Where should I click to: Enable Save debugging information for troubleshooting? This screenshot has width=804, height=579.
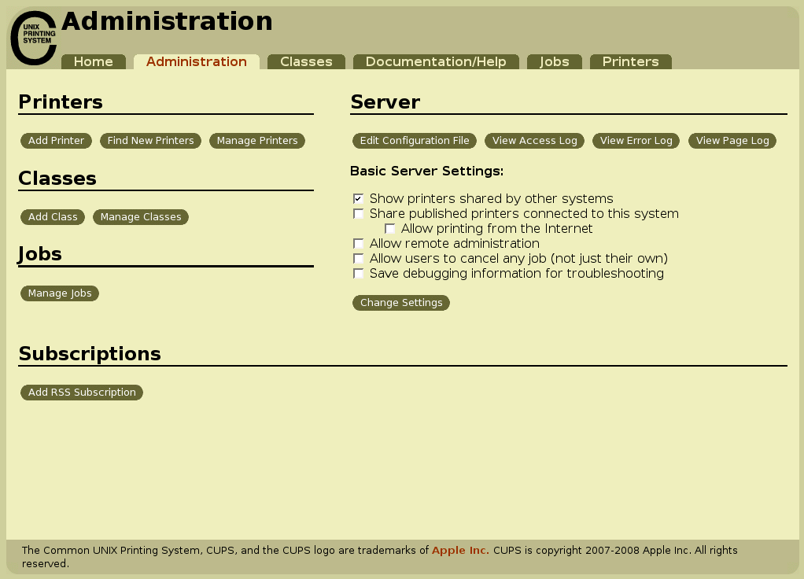pos(359,273)
